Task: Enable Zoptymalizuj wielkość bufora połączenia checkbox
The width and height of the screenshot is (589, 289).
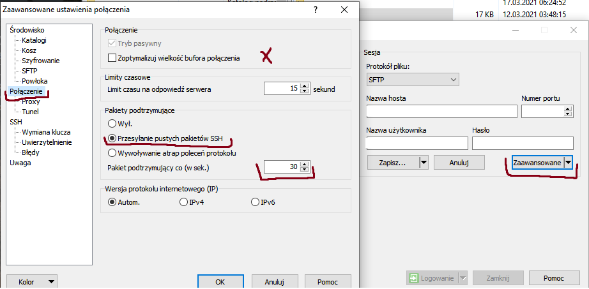Action: point(113,58)
